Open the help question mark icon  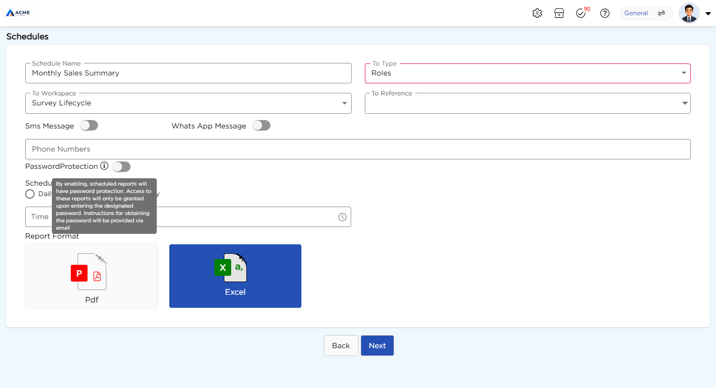pyautogui.click(x=605, y=14)
